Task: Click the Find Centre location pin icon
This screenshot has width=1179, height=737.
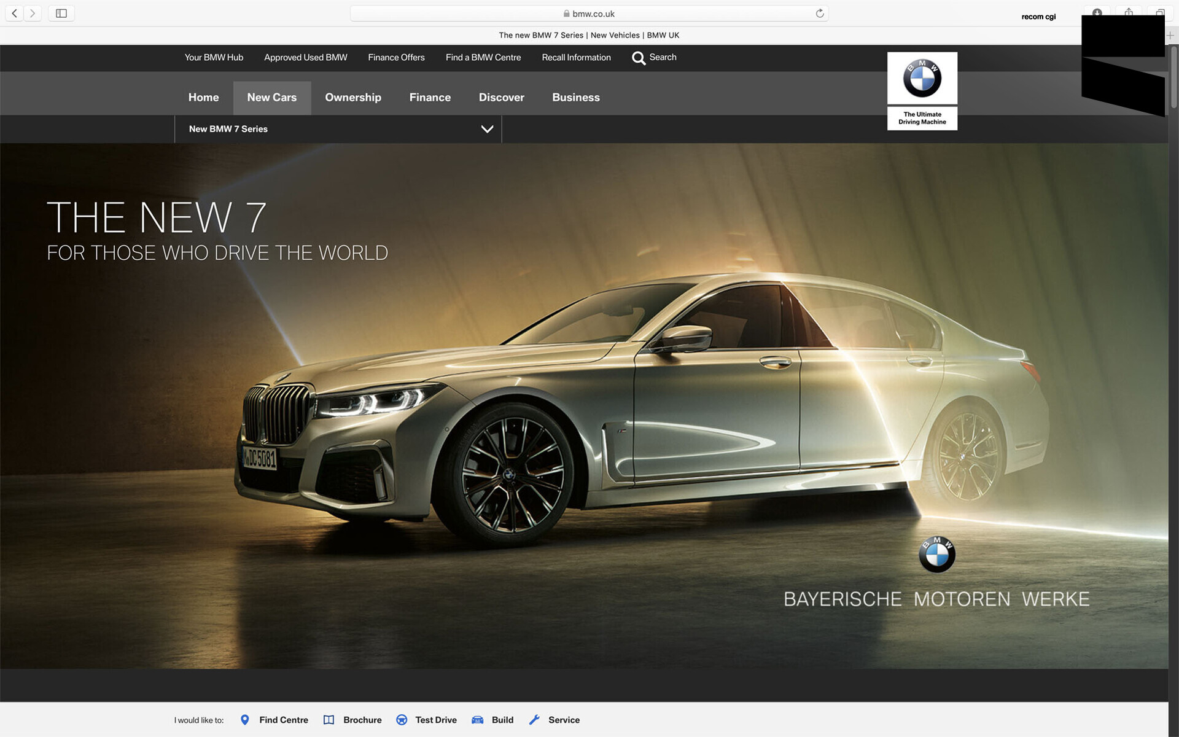Action: click(244, 720)
